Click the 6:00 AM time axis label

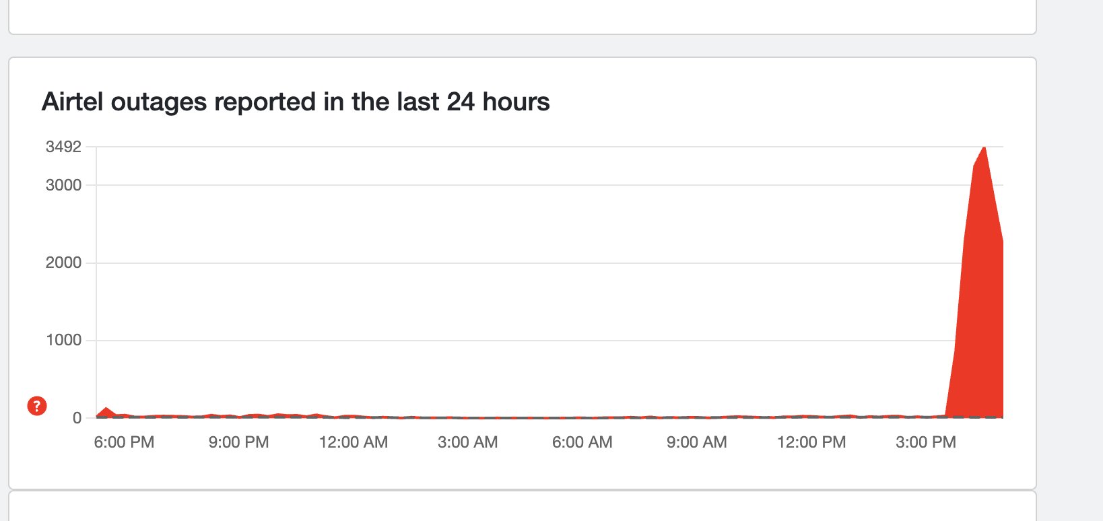coord(582,442)
